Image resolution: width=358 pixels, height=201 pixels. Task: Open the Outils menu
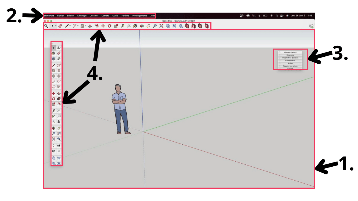click(115, 16)
